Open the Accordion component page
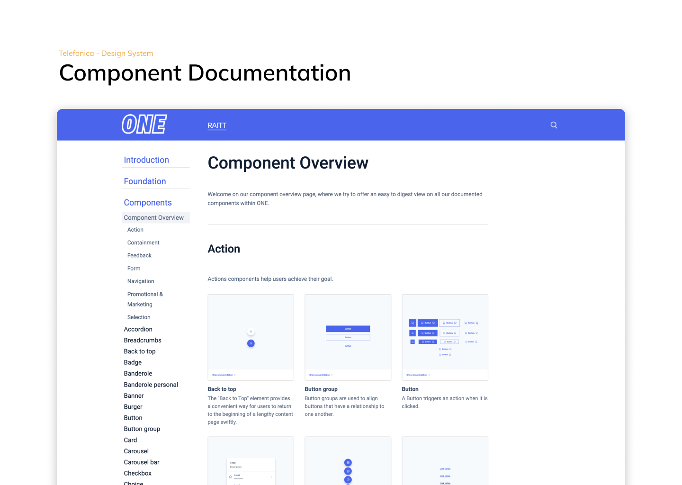Image resolution: width=682 pixels, height=485 pixels. [x=138, y=329]
